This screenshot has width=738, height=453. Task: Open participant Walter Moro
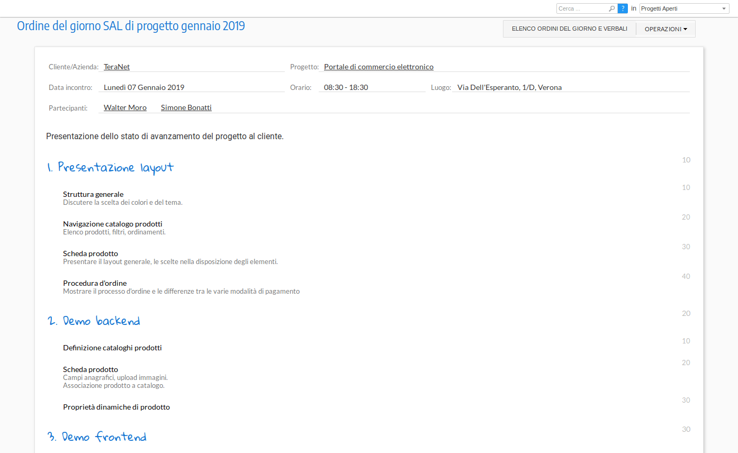[125, 107]
